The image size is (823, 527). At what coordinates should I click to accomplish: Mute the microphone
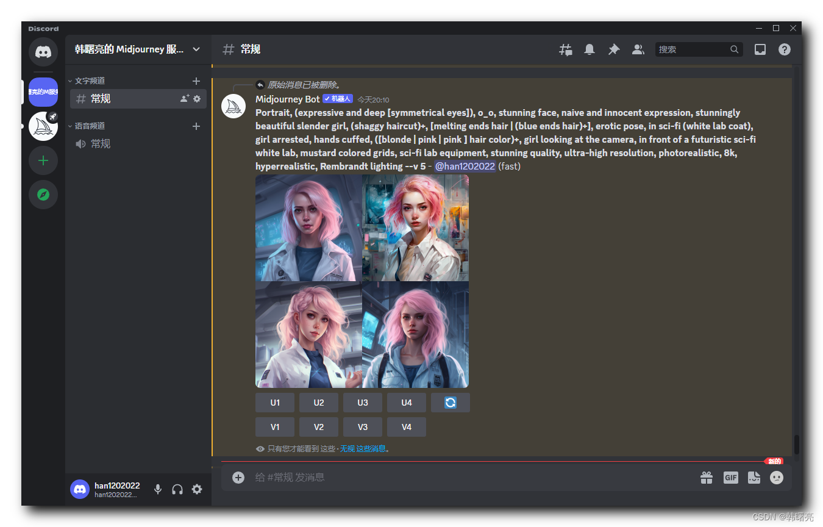(158, 489)
